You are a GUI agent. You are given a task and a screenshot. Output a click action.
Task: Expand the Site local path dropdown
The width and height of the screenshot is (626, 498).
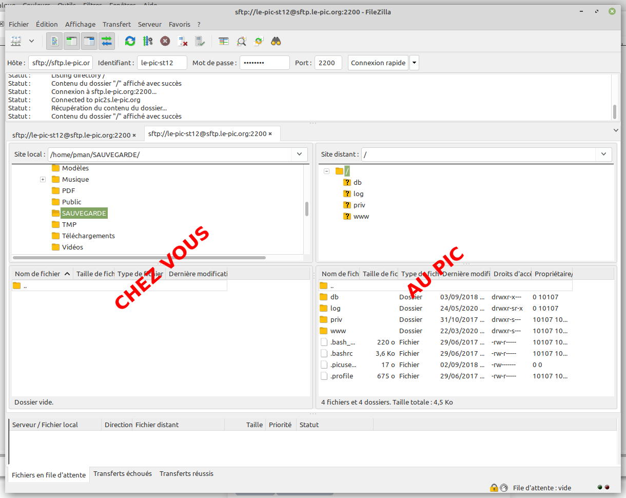coord(299,155)
